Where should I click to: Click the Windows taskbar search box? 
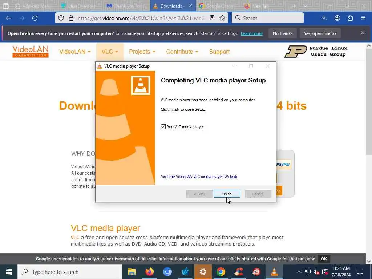[70, 272]
